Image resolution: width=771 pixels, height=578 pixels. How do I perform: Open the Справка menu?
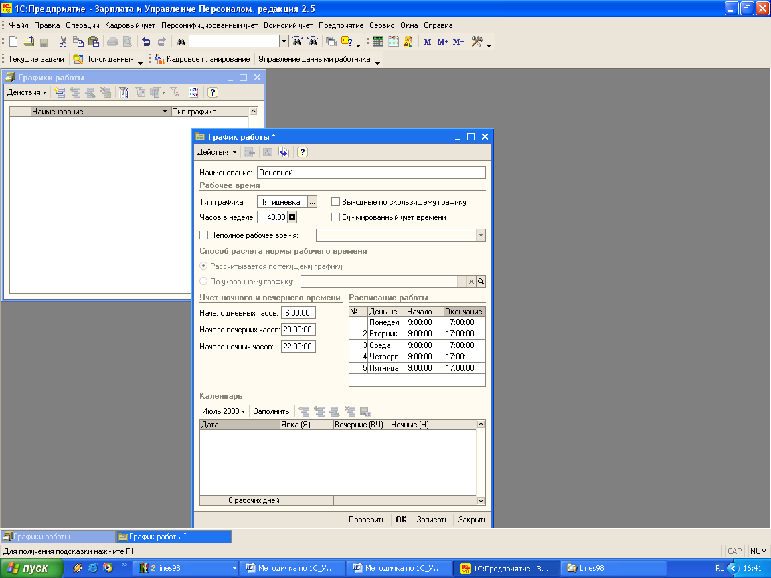(x=438, y=25)
